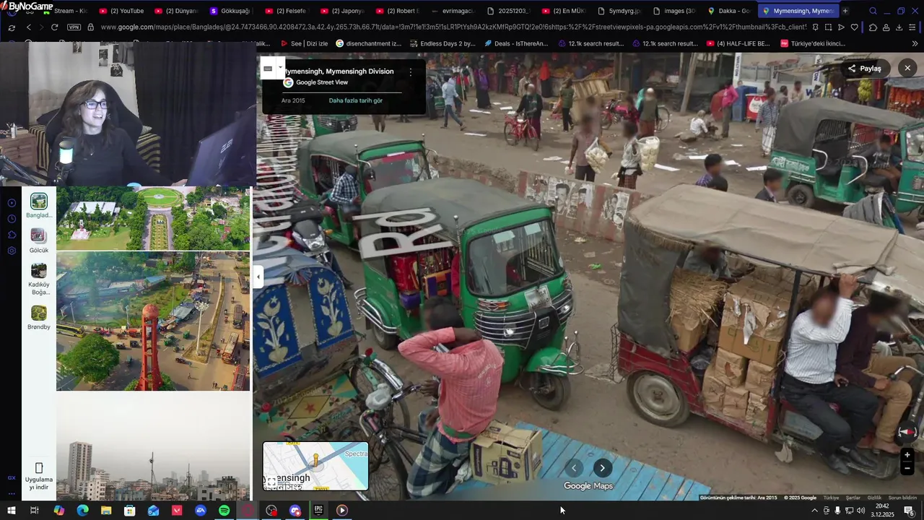Go to next Street View image arrow
This screenshot has width=924, height=520.
tap(602, 468)
